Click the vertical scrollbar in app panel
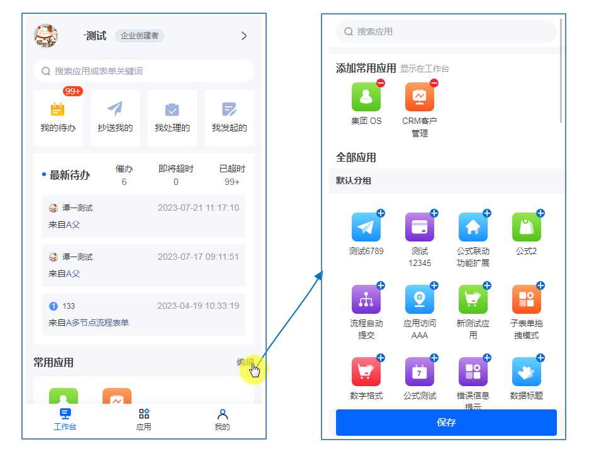This screenshot has height=449, width=594. tap(561, 70)
